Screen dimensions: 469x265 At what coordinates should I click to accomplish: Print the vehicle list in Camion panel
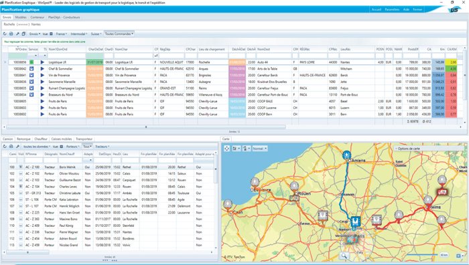[11, 147]
